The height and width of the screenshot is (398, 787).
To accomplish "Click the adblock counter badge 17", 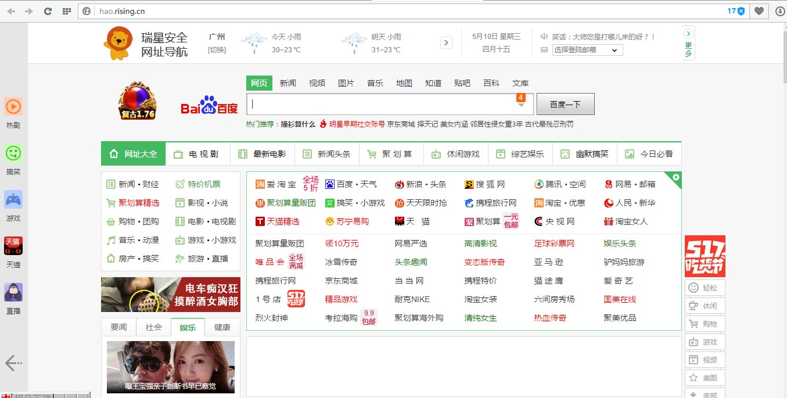I will coord(736,11).
